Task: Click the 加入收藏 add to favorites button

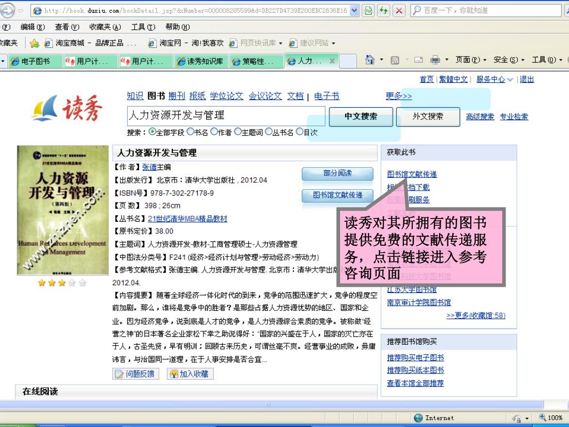Action: [x=190, y=374]
